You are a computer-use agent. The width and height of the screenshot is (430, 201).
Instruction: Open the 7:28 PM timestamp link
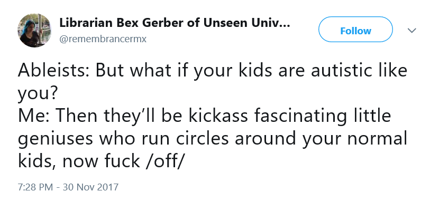click(35, 187)
